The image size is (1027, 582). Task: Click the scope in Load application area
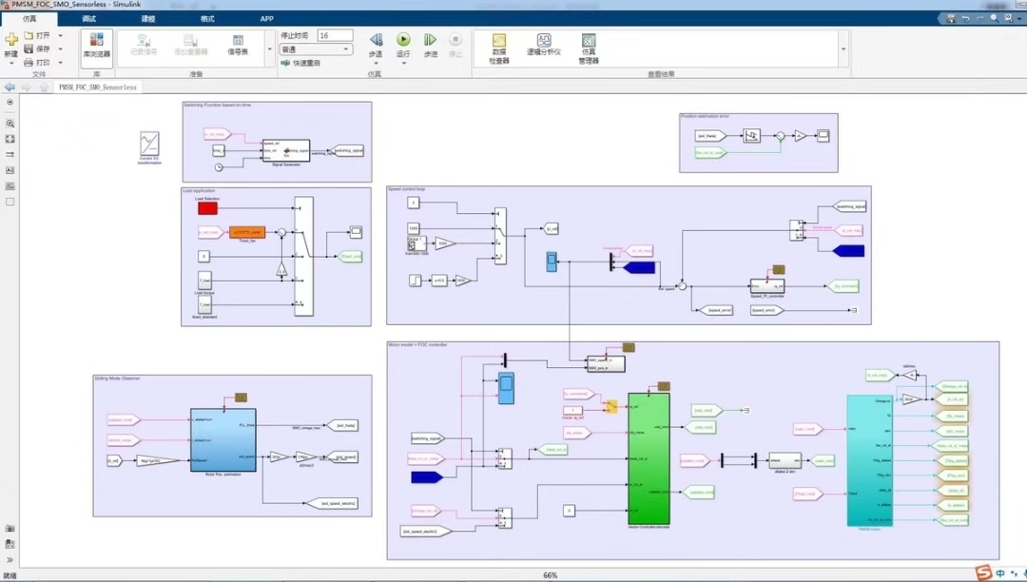(356, 232)
